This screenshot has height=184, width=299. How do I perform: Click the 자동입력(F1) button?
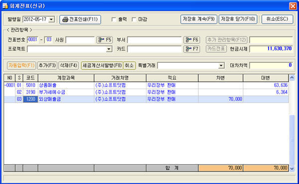pos(21,66)
